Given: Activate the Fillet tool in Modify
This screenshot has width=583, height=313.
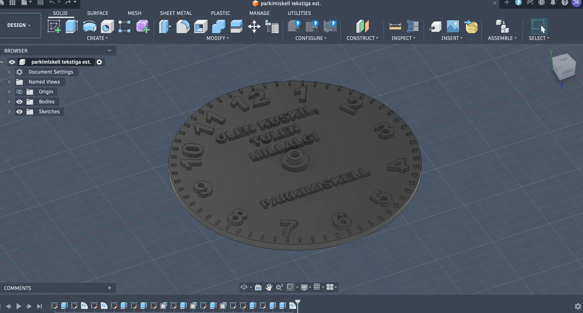Looking at the screenshot, I should [182, 27].
